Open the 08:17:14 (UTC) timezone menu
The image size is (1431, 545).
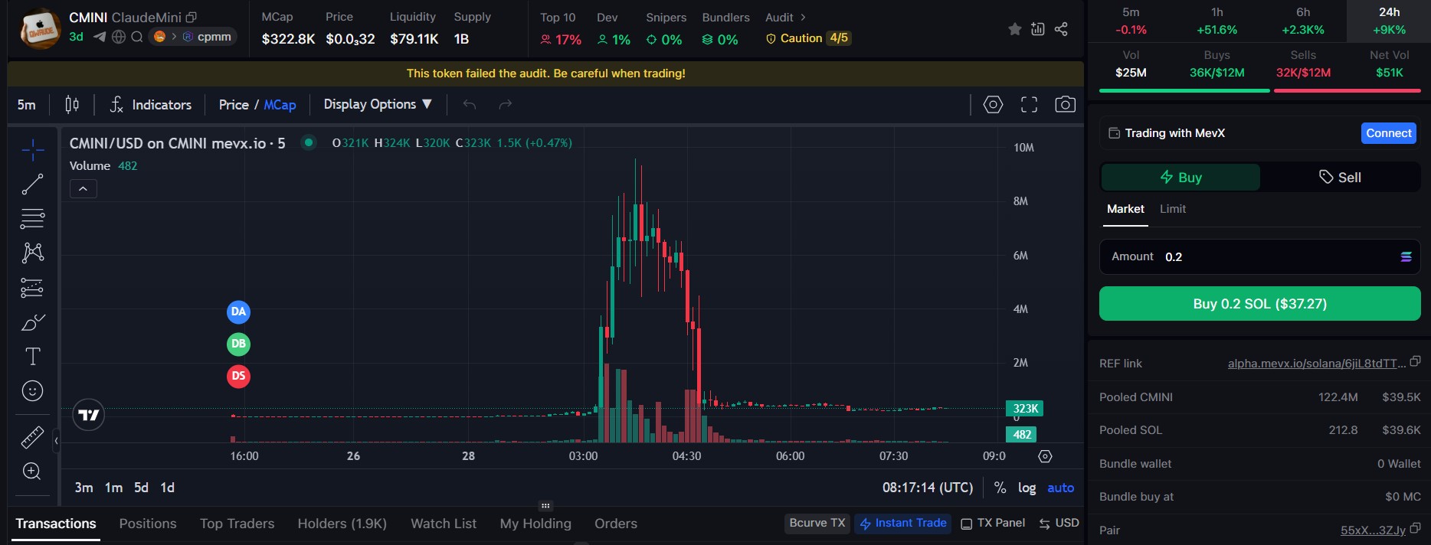(x=928, y=488)
